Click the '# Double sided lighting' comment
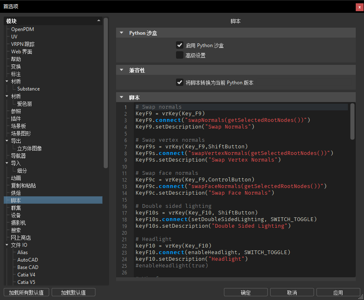 coord(174,206)
